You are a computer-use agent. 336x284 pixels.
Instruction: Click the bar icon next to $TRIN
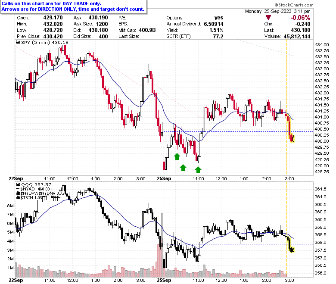pyautogui.click(x=18, y=198)
